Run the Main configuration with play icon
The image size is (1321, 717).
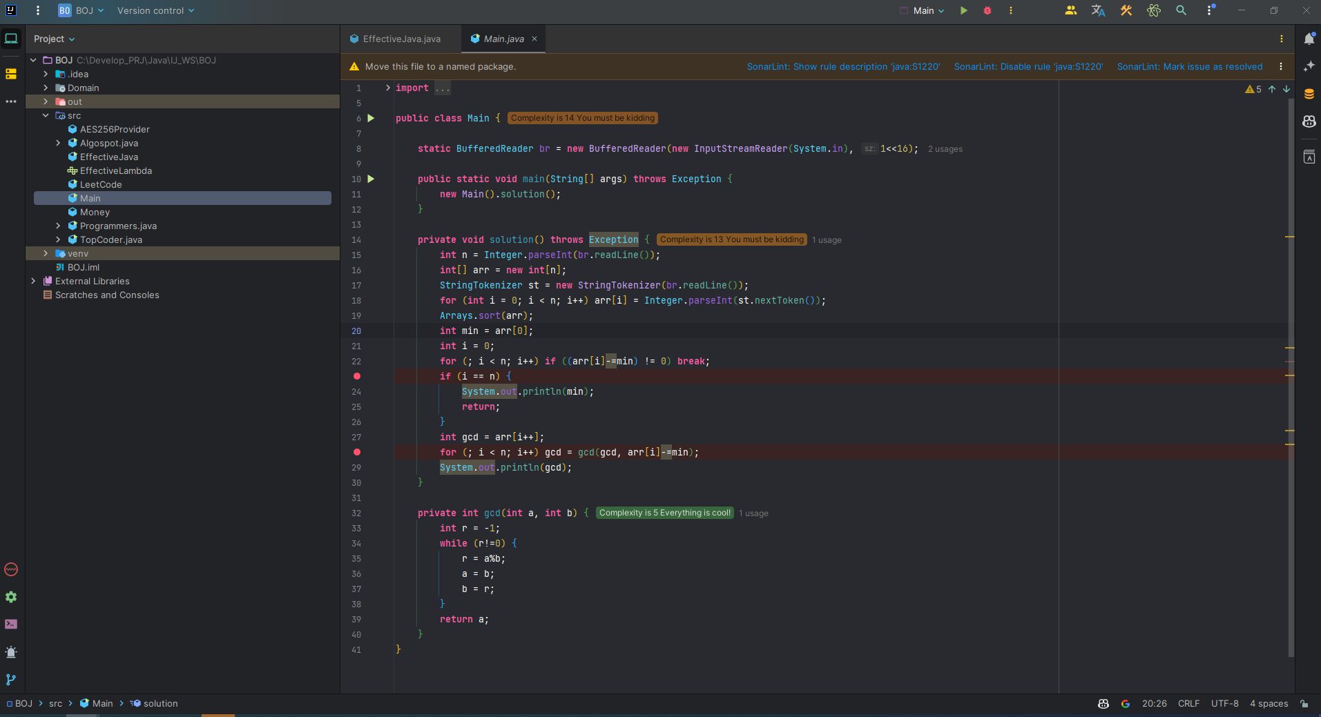(964, 10)
